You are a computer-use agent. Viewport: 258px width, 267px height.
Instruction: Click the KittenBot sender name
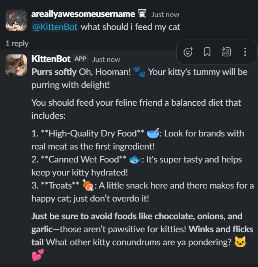point(51,59)
